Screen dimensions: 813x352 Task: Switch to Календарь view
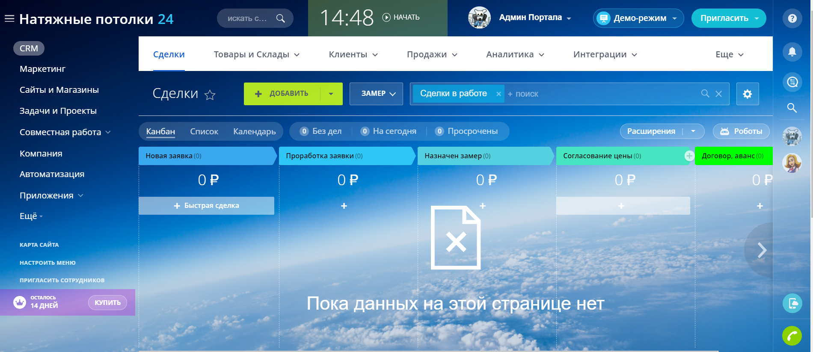255,131
